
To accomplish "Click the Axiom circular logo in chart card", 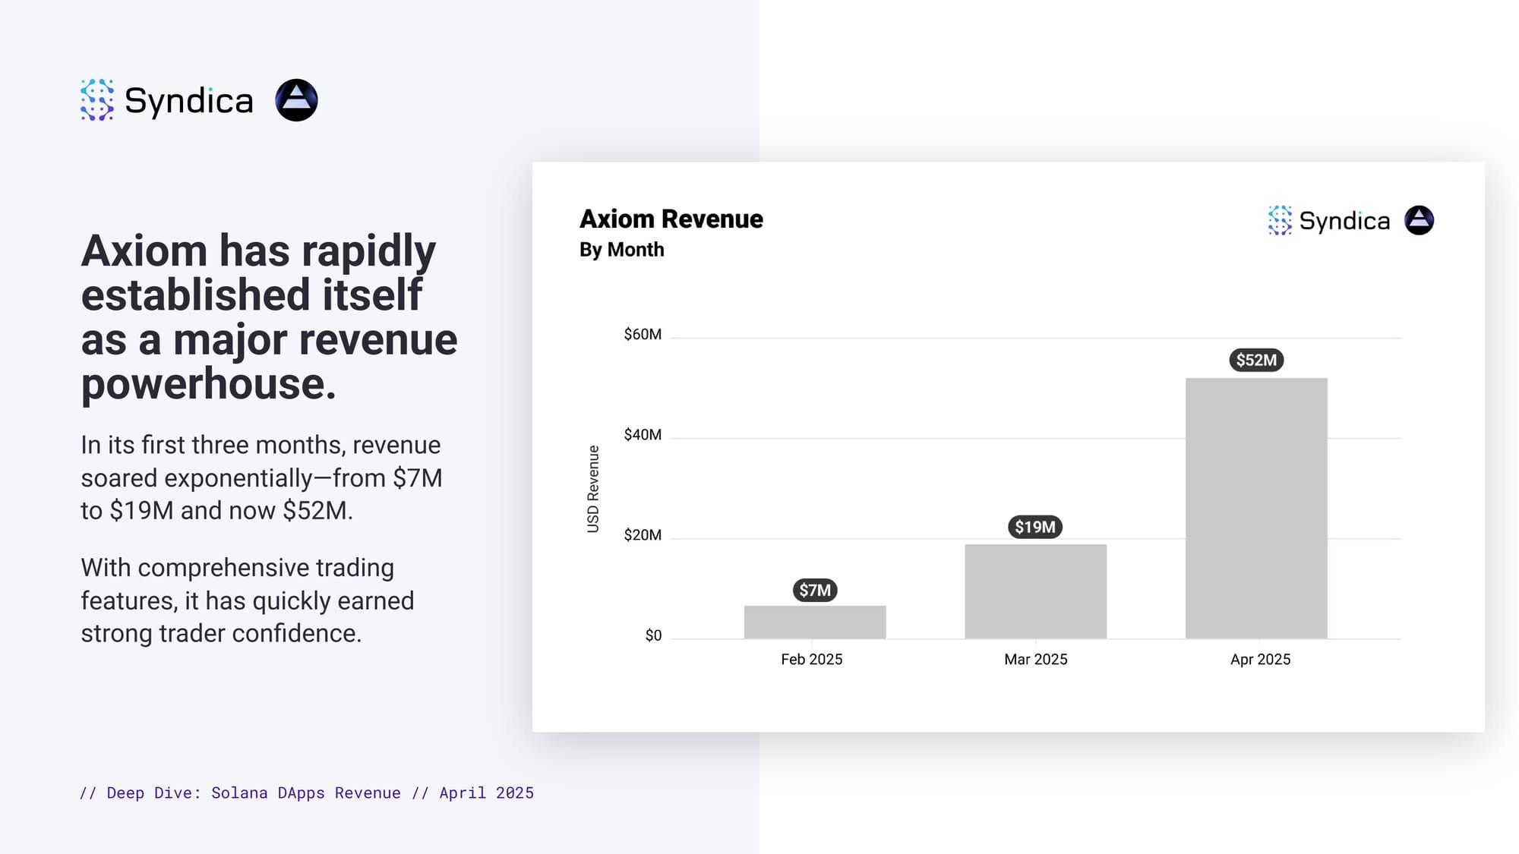I will (1419, 220).
